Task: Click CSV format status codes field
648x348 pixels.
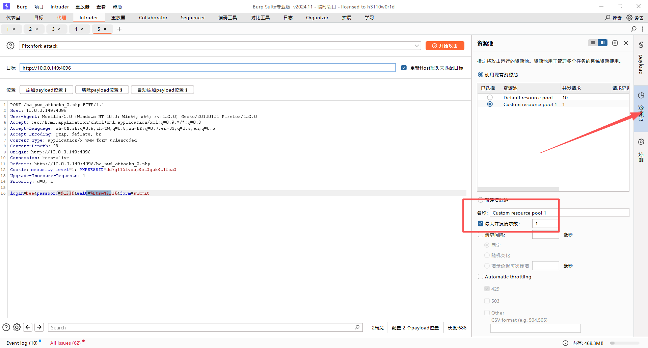Action: tap(535, 328)
